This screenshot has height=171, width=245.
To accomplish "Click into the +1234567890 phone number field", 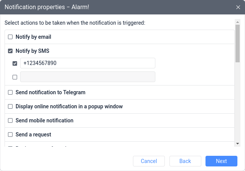I will pyautogui.click(x=88, y=63).
